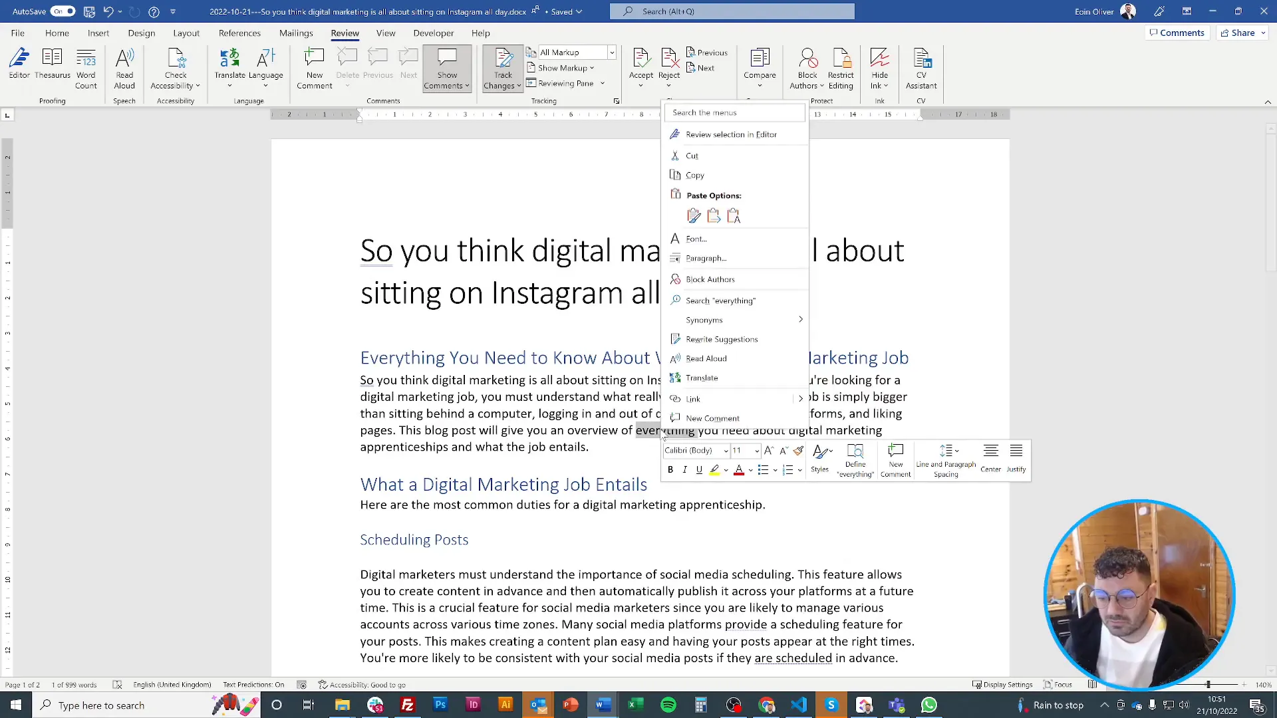Apply Underline in the mini toolbar
The height and width of the screenshot is (718, 1277).
tap(699, 470)
